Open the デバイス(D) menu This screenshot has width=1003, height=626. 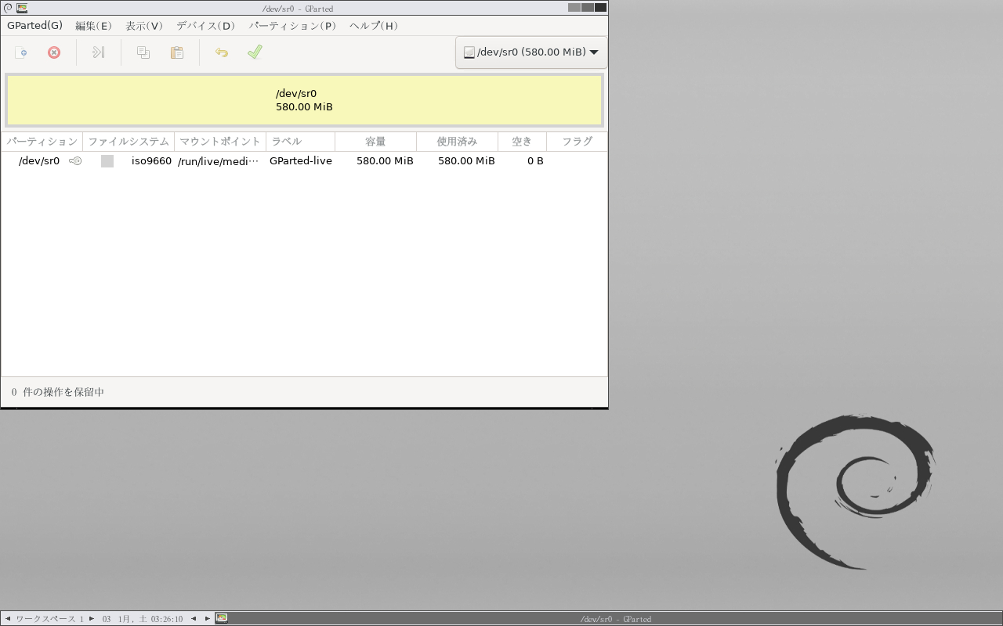pyautogui.click(x=205, y=26)
